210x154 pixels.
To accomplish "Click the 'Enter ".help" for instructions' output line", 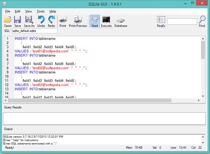I will (21, 140).
